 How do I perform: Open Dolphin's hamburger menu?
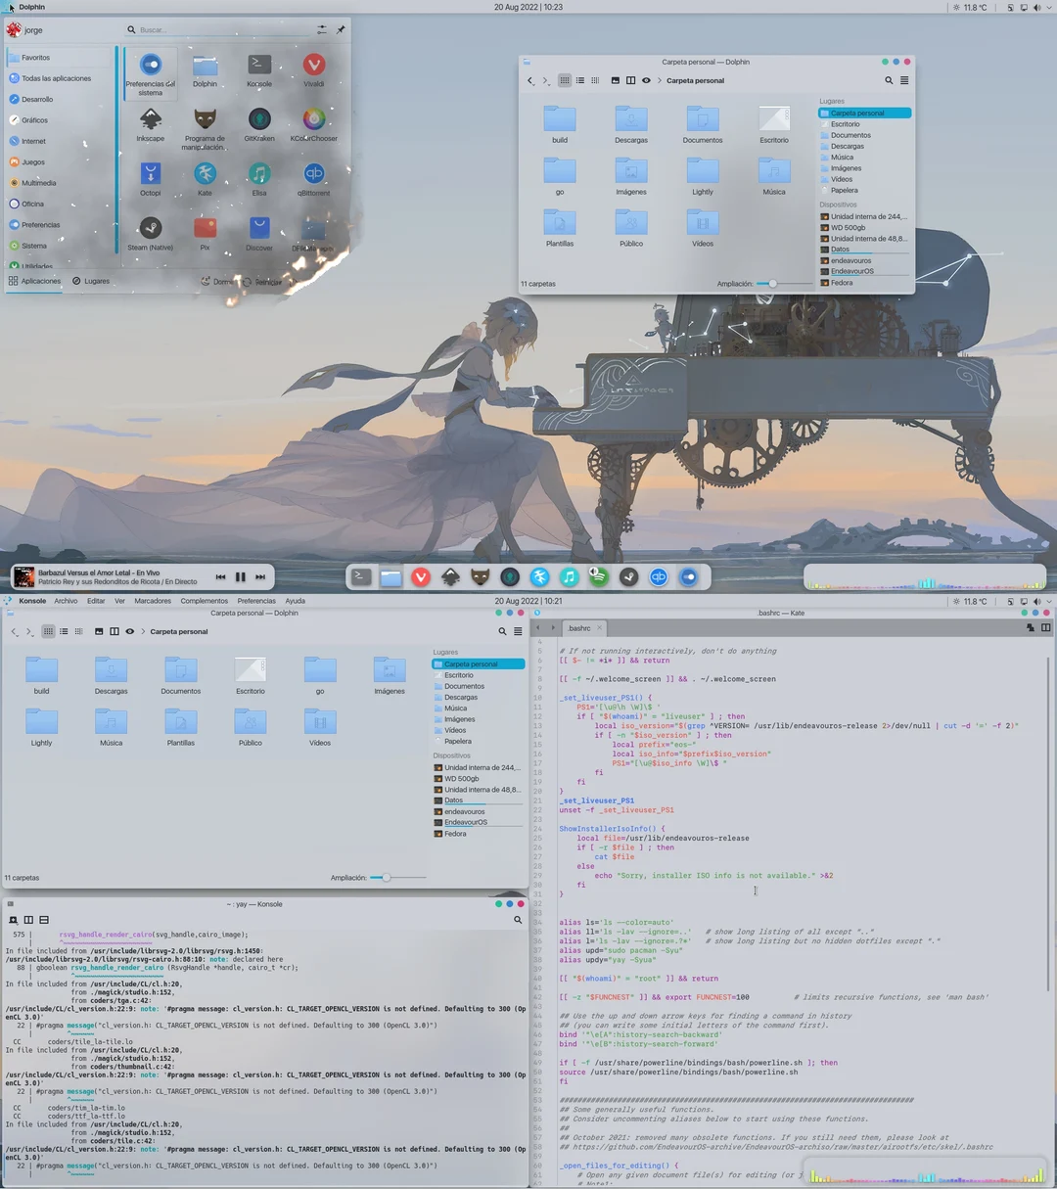(904, 80)
